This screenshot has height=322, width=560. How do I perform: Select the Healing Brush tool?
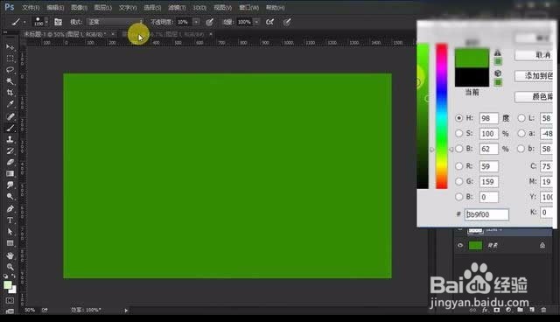pyautogui.click(x=10, y=116)
